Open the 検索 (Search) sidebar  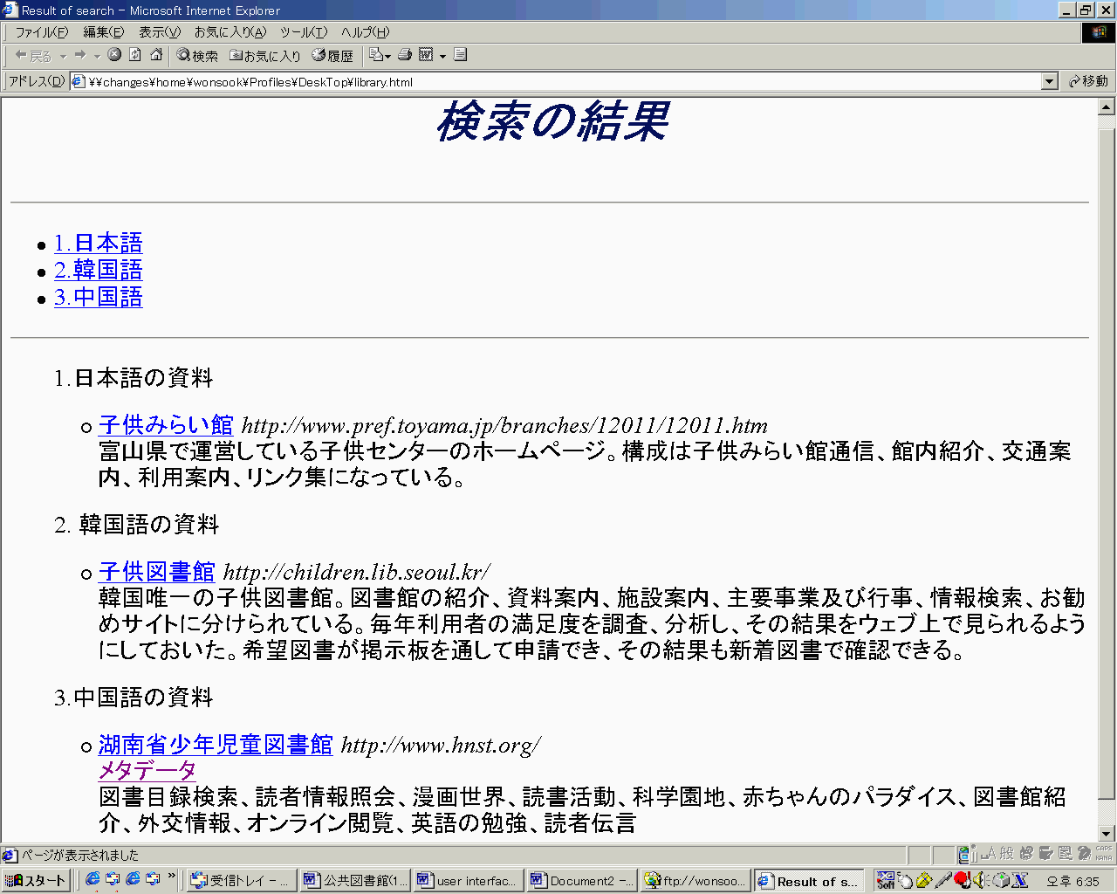coord(195,54)
